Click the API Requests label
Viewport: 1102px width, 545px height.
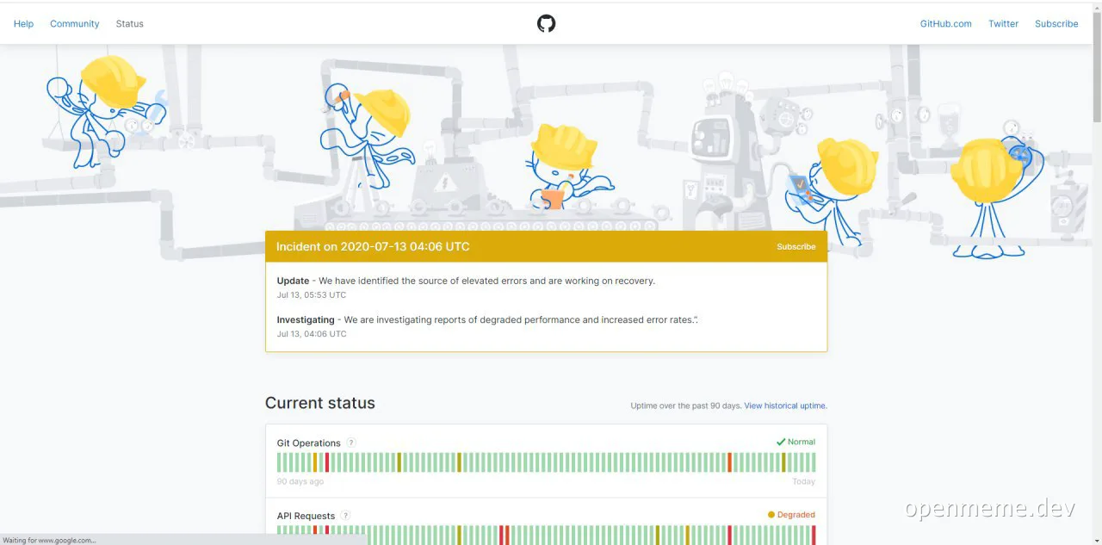click(306, 516)
